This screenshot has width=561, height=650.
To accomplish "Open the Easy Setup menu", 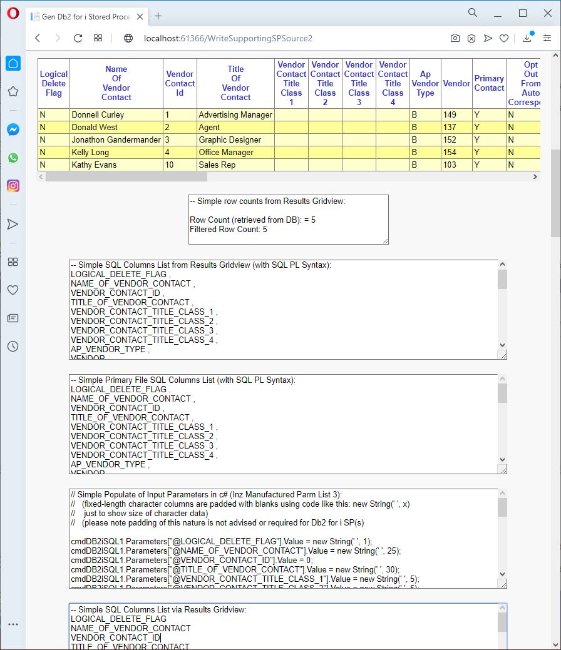I will pyautogui.click(x=547, y=38).
